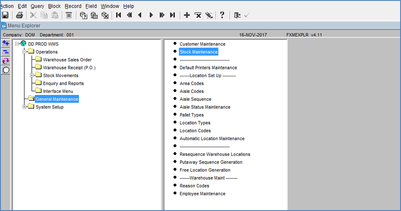The image size is (401, 211).
Task: Select Customer Maintenance entry
Action: coord(202,44)
